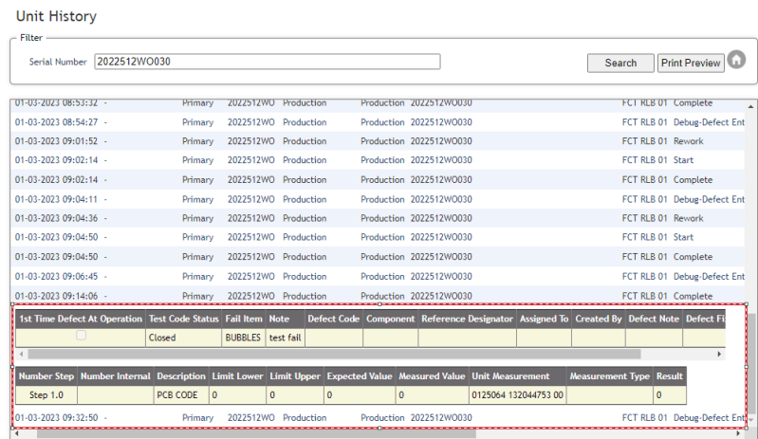Click Debug-Defect Ent in the 09:04:11 row
The image size is (758, 439).
pos(709,199)
